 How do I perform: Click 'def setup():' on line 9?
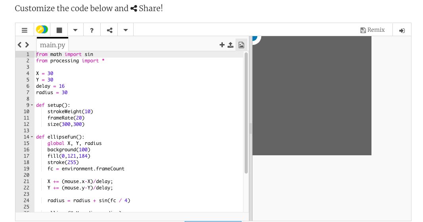53,105
